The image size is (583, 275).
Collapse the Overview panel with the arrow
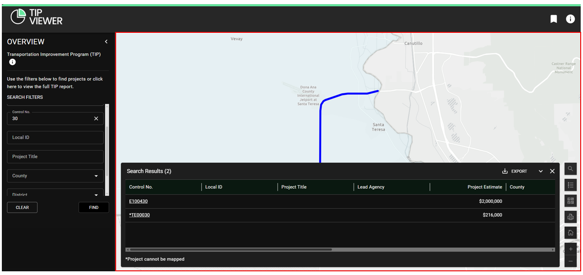point(106,42)
